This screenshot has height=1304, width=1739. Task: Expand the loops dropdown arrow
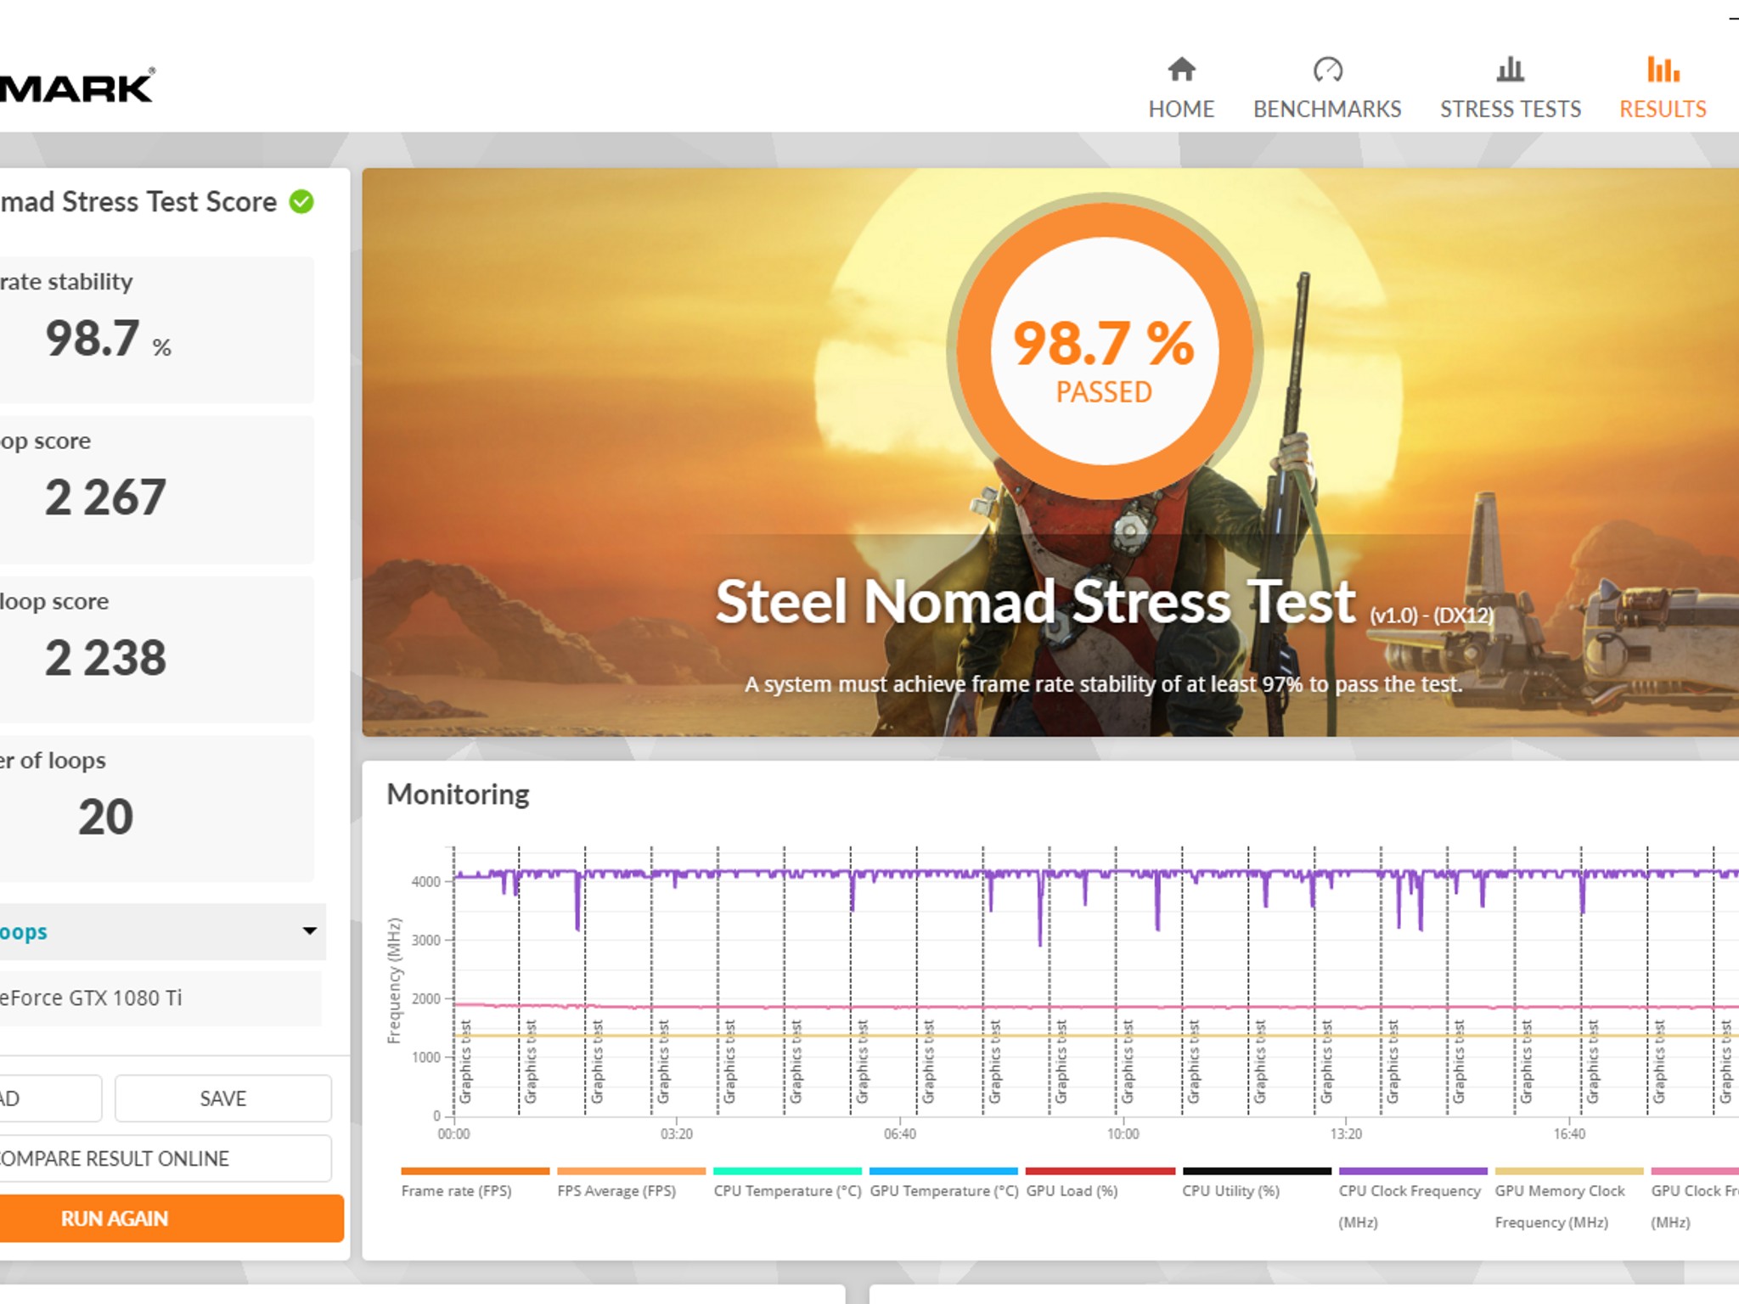click(310, 931)
